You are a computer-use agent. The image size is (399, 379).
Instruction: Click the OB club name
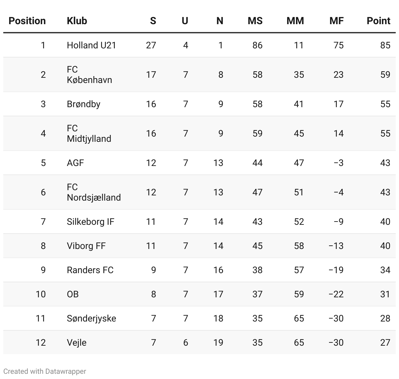pos(73,294)
